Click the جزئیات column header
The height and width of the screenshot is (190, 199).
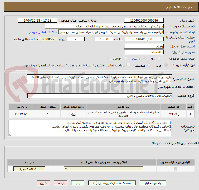(29, 162)
